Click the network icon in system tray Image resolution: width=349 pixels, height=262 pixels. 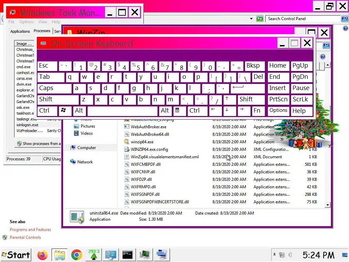pyautogui.click(x=282, y=255)
